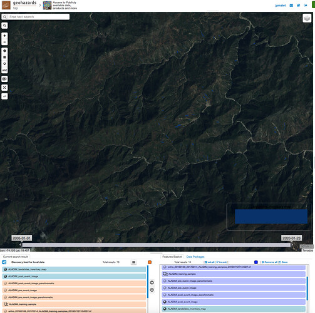
Task: Switch to the Features Basket tab
Action: (172, 257)
